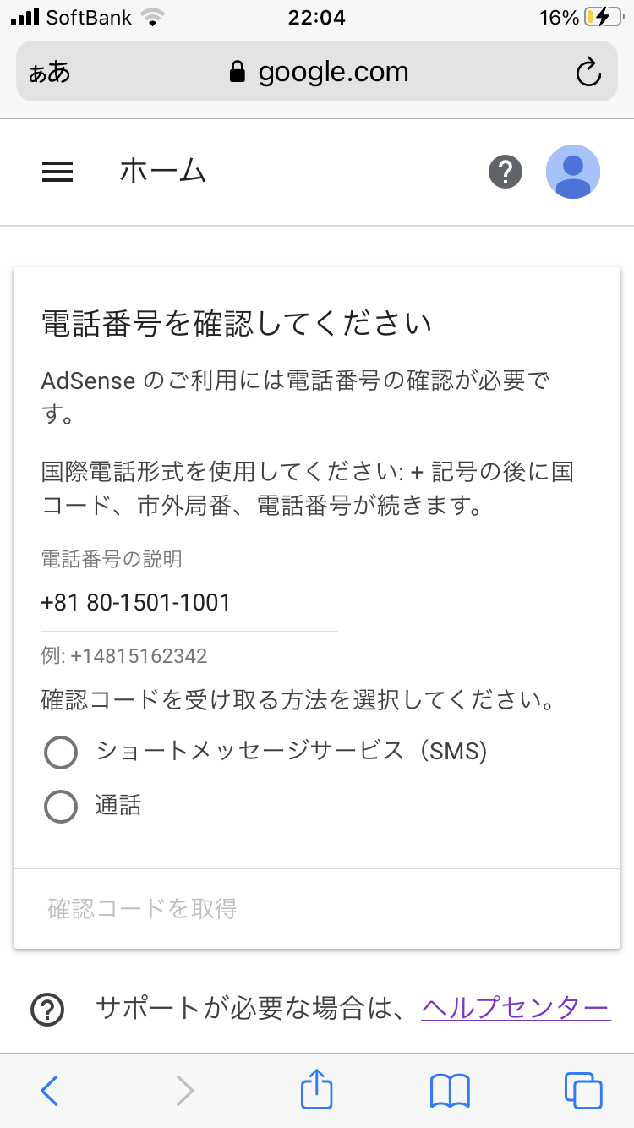Tap the page reload icon in address bar
Screen dimensions: 634x1128
coord(588,71)
